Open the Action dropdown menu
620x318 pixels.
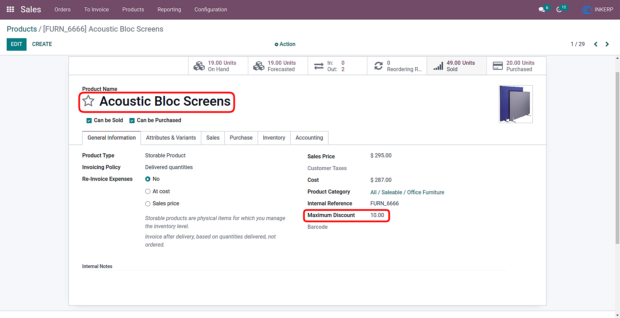(285, 44)
